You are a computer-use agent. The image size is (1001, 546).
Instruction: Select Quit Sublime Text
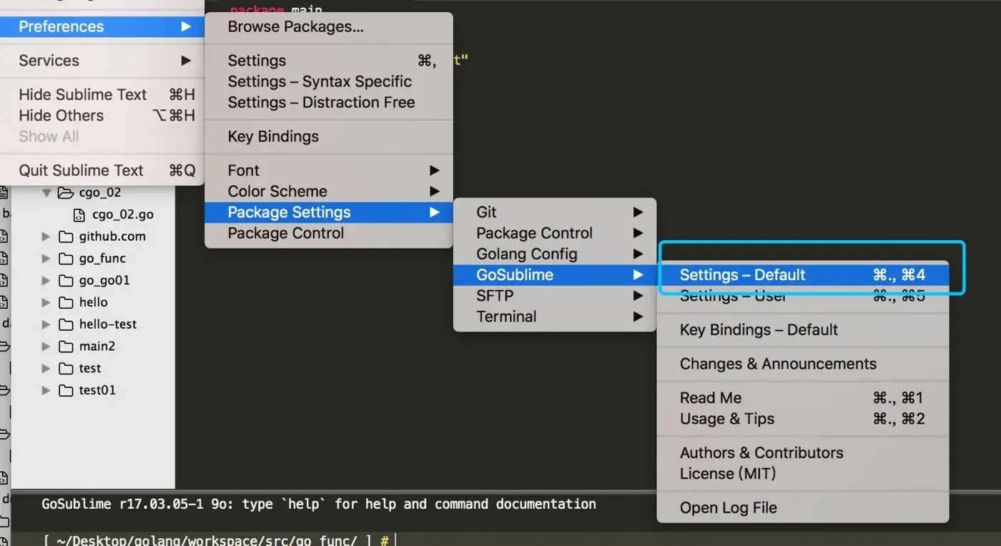tap(102, 170)
